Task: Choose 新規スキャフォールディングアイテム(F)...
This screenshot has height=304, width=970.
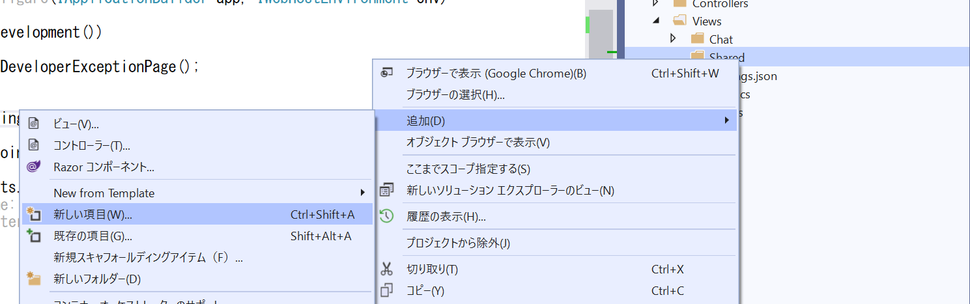Action: pos(197,257)
